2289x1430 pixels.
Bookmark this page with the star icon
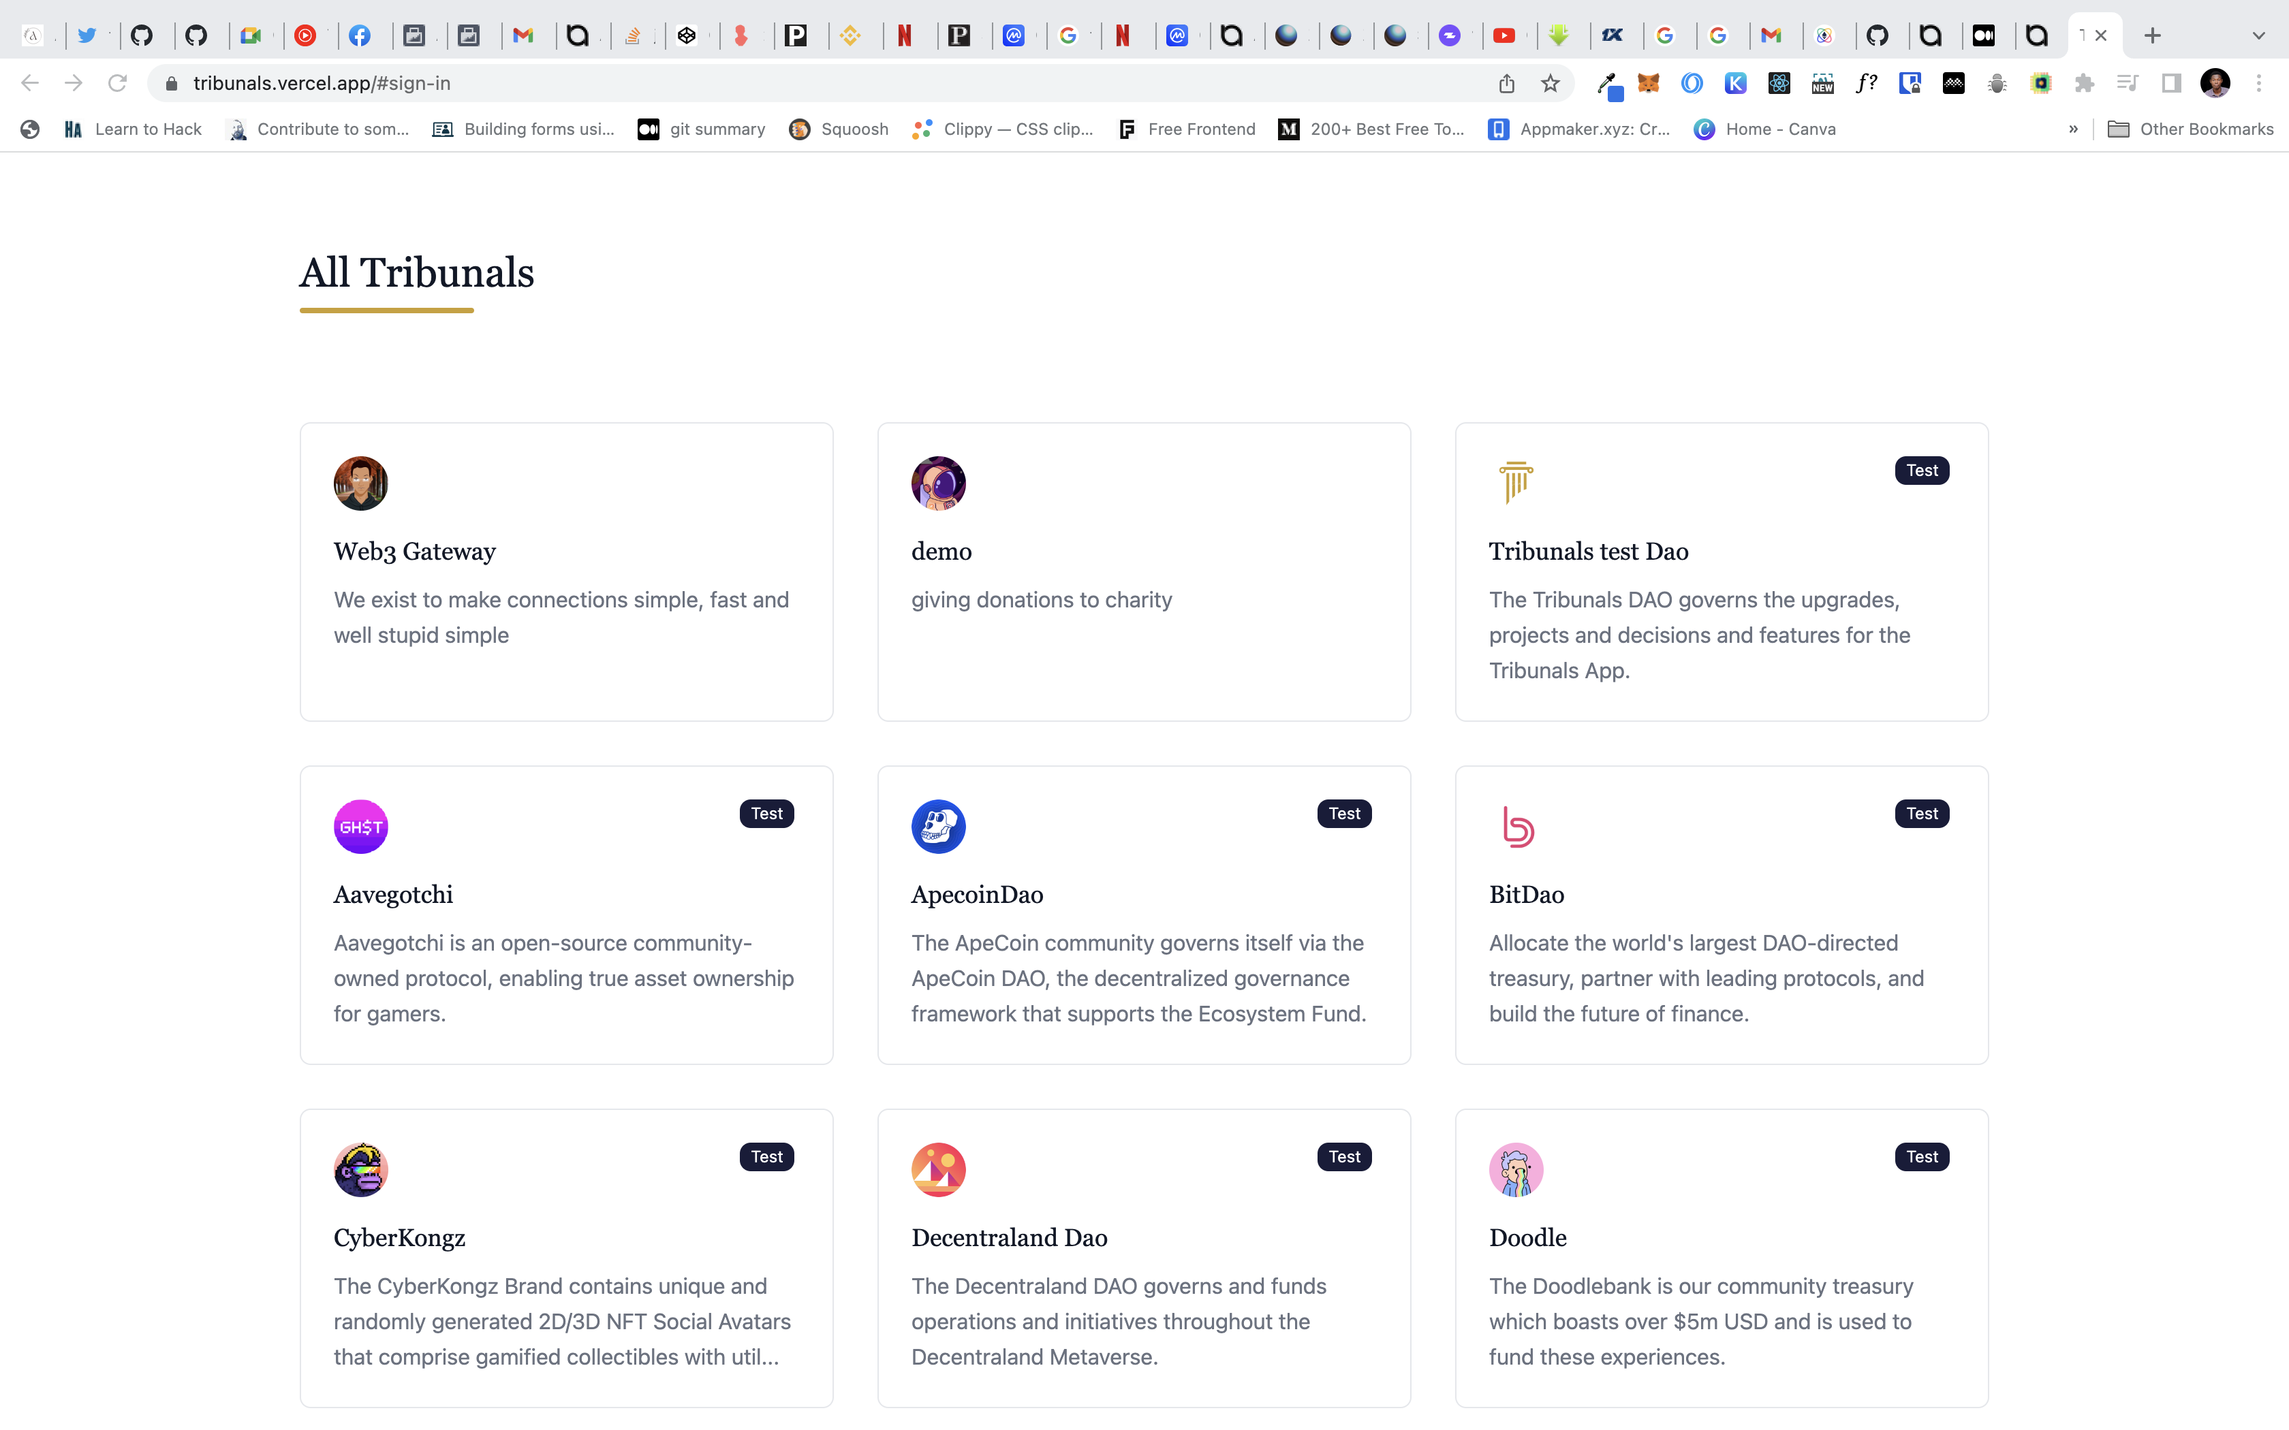pos(1551,83)
